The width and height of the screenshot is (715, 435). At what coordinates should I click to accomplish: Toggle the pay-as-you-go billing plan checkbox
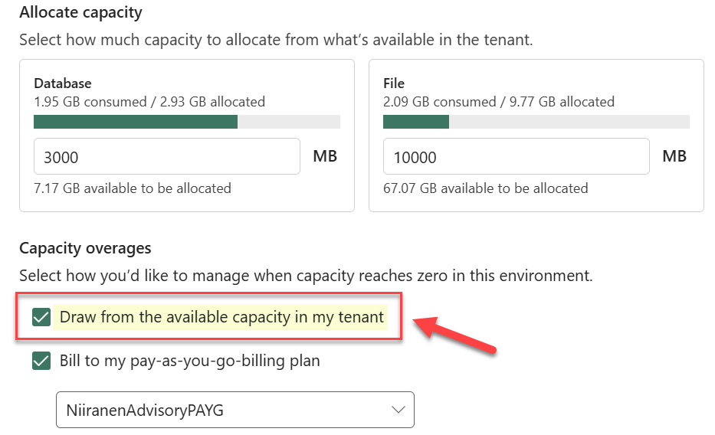pos(41,361)
